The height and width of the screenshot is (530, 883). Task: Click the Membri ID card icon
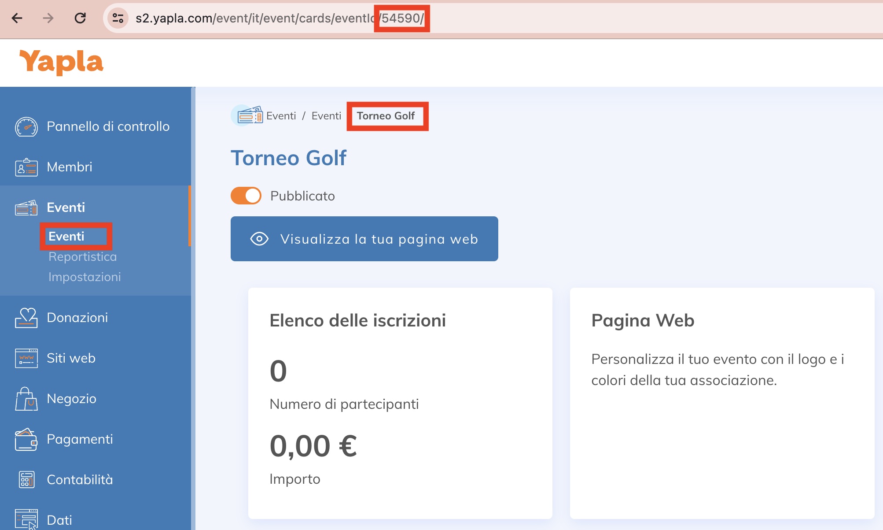(26, 167)
